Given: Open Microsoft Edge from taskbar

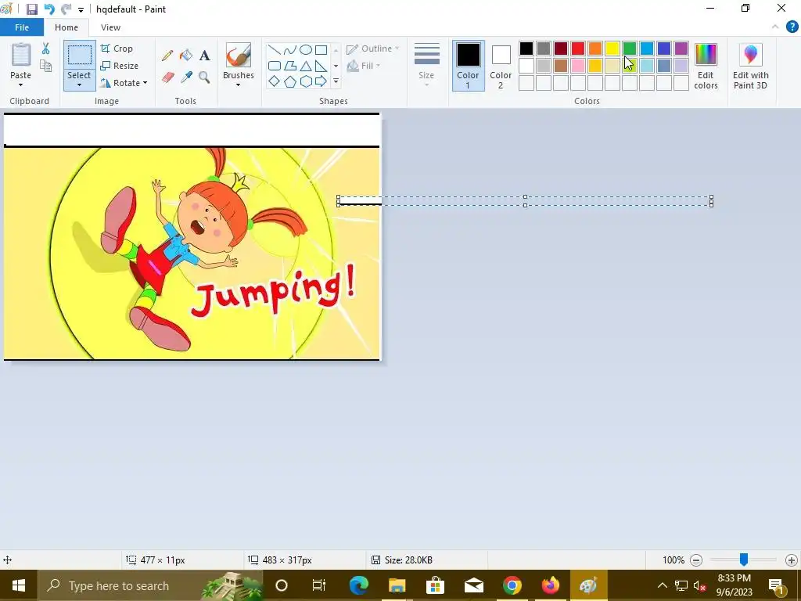Looking at the screenshot, I should point(358,585).
